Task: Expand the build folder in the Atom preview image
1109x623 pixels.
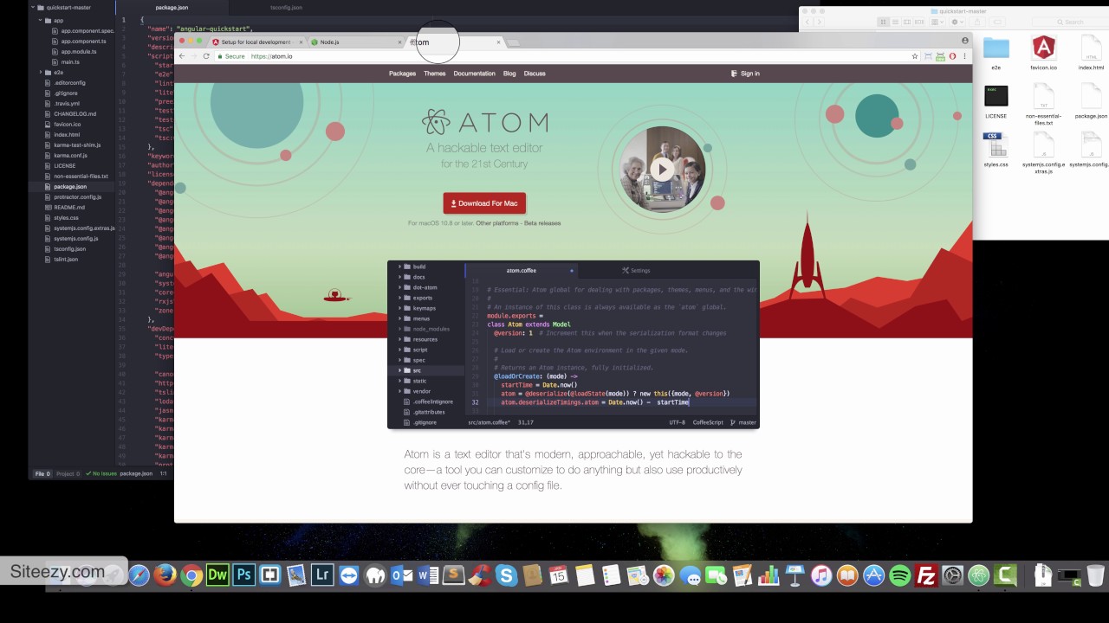Action: (x=399, y=267)
